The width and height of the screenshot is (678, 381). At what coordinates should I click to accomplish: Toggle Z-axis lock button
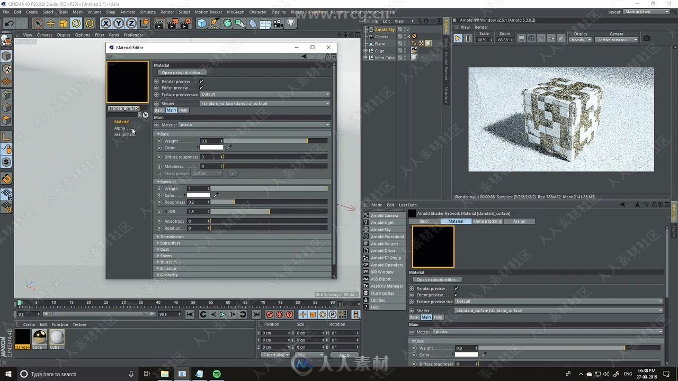(131, 23)
